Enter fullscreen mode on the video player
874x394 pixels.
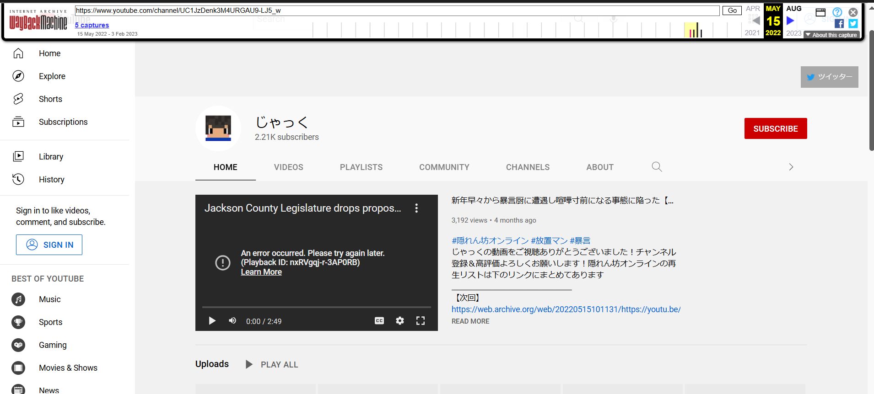point(421,321)
